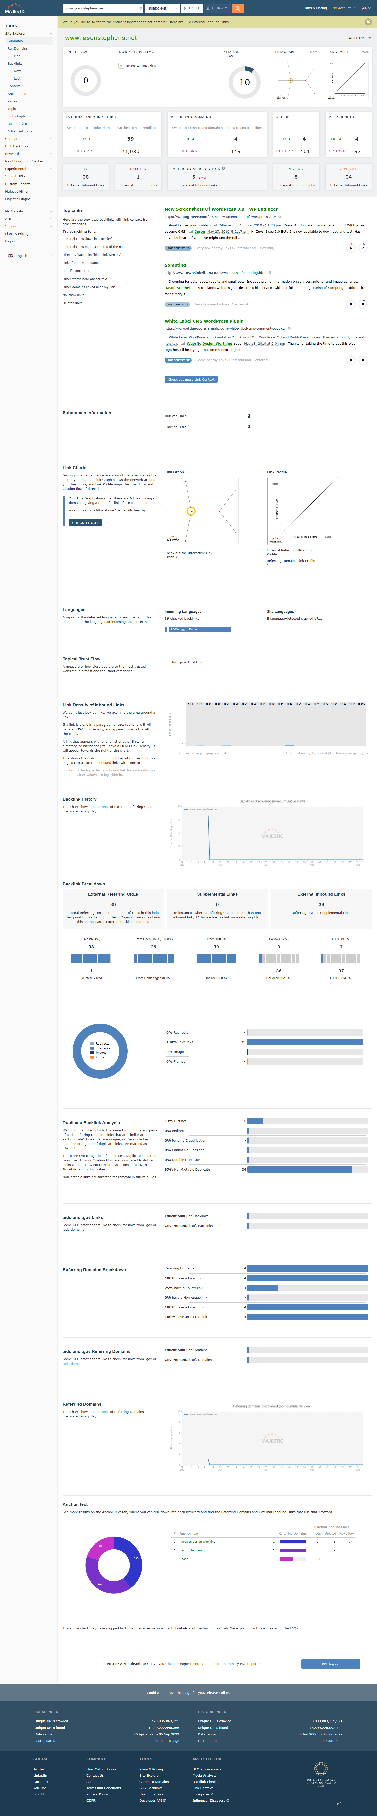Click the Trust Flow gauge showing 0
The height and width of the screenshot is (1816, 377).
(x=86, y=80)
